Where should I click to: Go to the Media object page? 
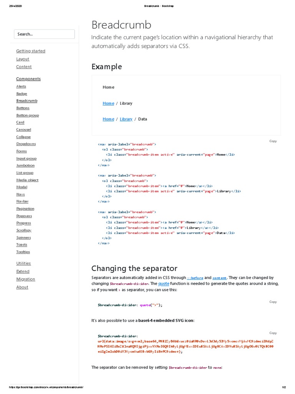click(x=27, y=180)
